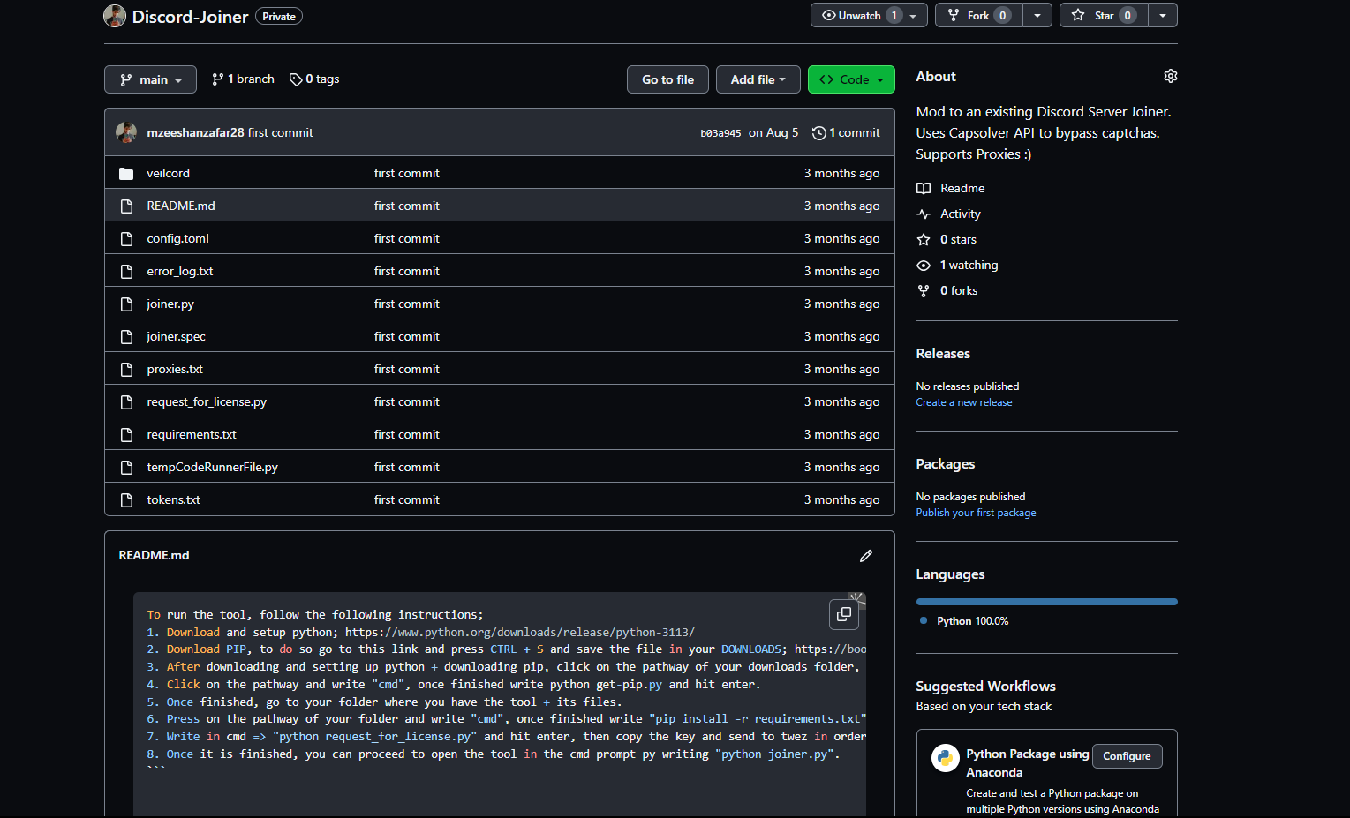Open the veilcord folder icon
The width and height of the screenshot is (1350, 818).
(x=126, y=174)
